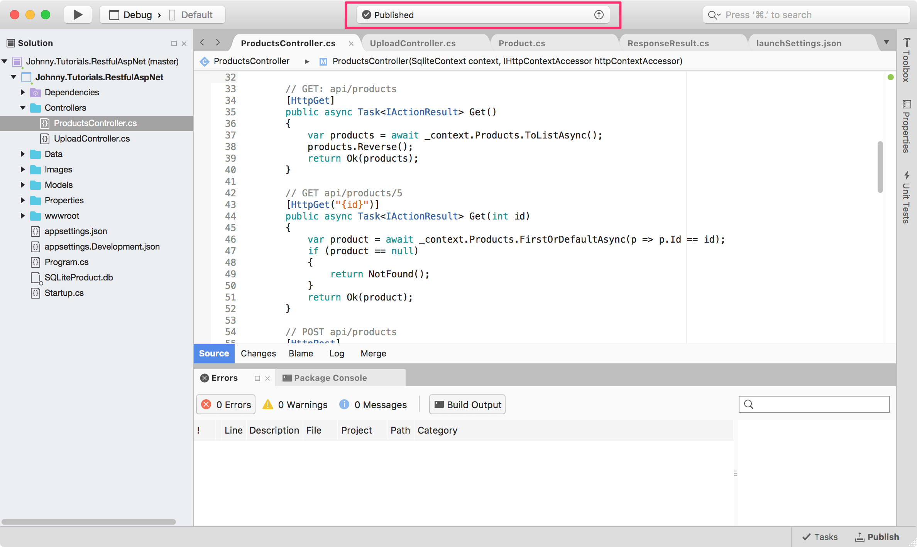Expand the Data folder
The image size is (917, 547).
pyautogui.click(x=22, y=154)
